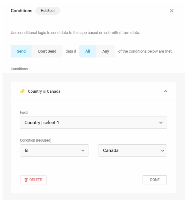This screenshot has height=200, width=187.
Task: Open the Is condition operator dropdown
Action: (x=54, y=150)
